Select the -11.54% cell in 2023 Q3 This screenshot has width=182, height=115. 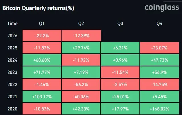coord(120,72)
